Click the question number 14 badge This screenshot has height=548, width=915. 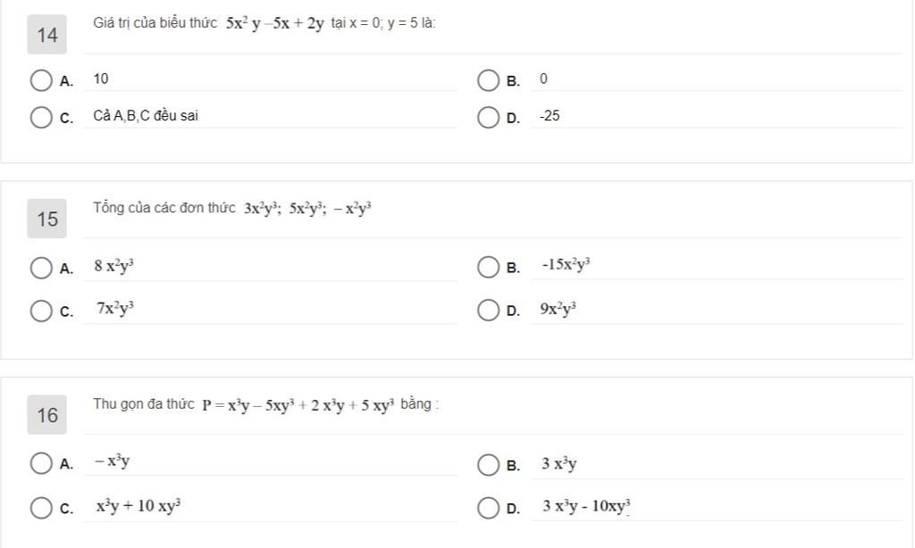click(x=46, y=35)
